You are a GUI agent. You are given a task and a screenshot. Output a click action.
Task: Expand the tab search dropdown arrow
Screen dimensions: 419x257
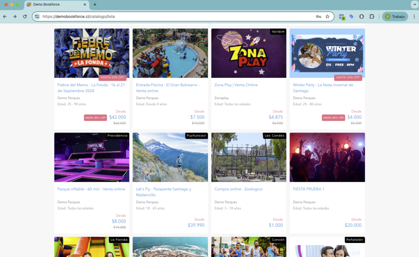tap(414, 5)
